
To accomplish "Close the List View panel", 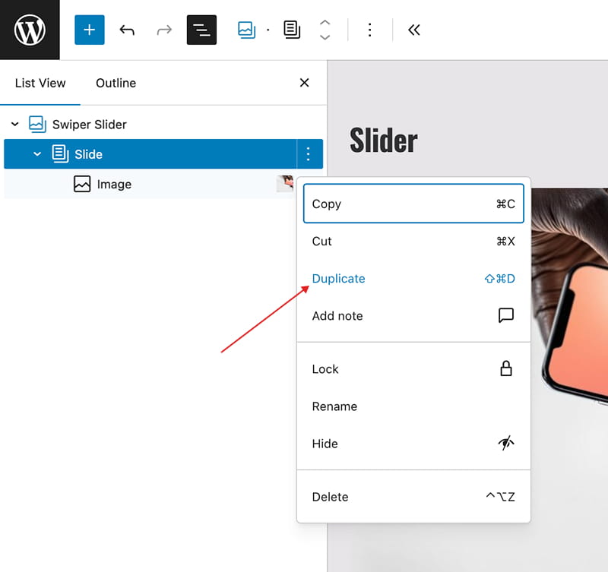I will (304, 83).
